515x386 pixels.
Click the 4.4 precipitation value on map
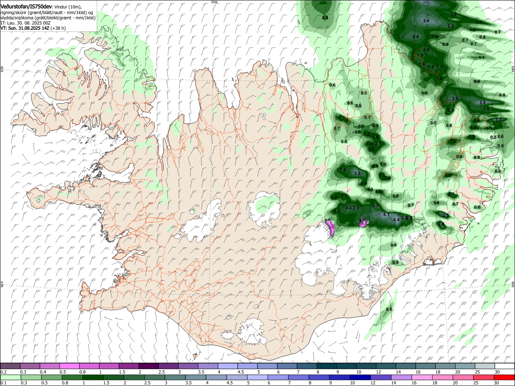396,220
